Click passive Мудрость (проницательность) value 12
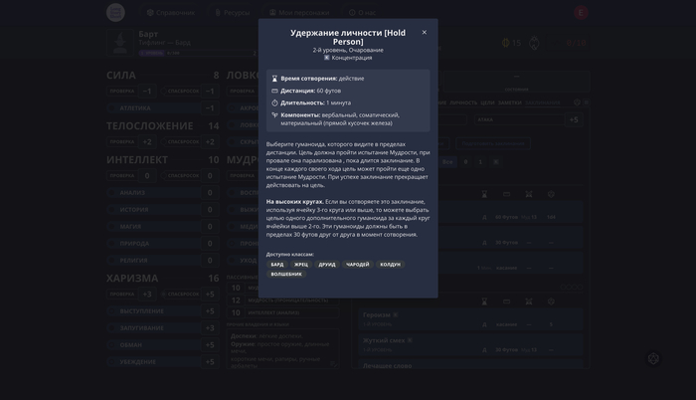 [x=236, y=300]
